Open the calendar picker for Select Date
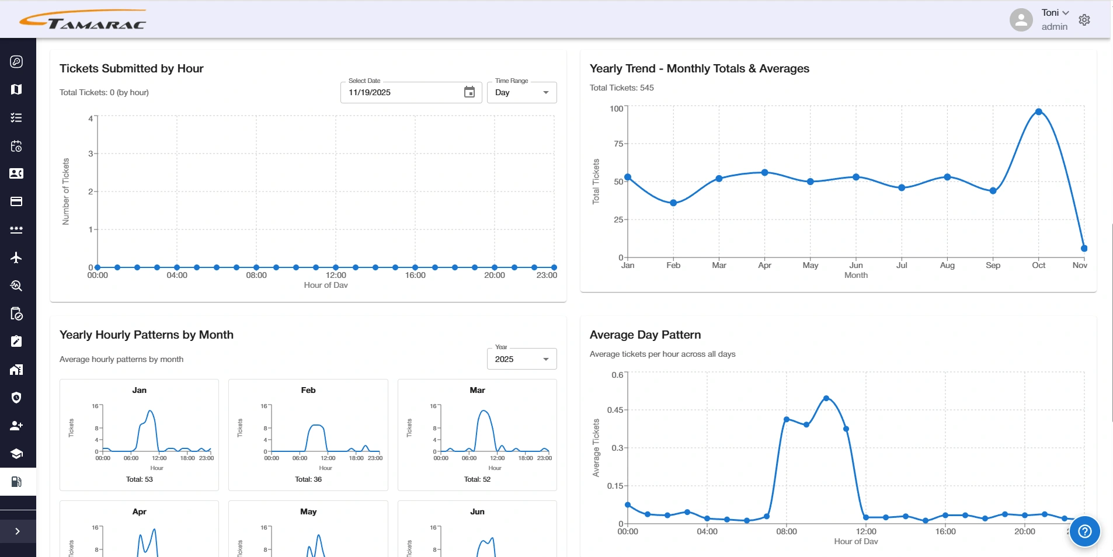Screen dimensions: 1113x557 click(x=469, y=92)
